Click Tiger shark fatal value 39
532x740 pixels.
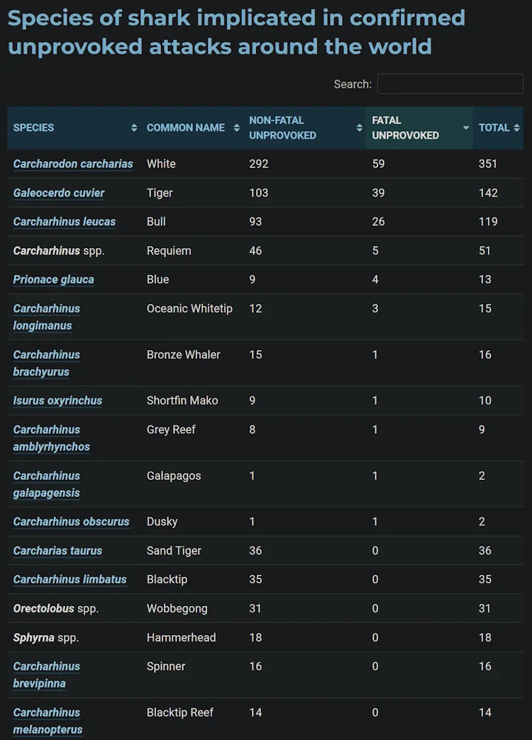(x=379, y=193)
